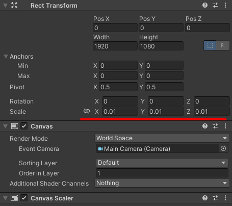Click Event Camera field with Main Camera
The height and width of the screenshot is (206, 232).
point(157,149)
